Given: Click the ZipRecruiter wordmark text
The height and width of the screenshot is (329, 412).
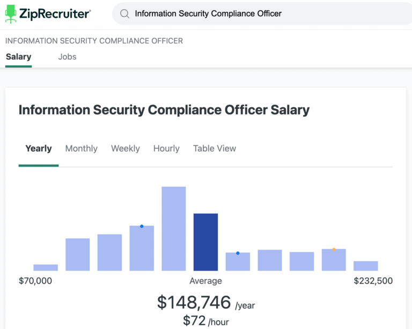Looking at the screenshot, I should point(55,13).
